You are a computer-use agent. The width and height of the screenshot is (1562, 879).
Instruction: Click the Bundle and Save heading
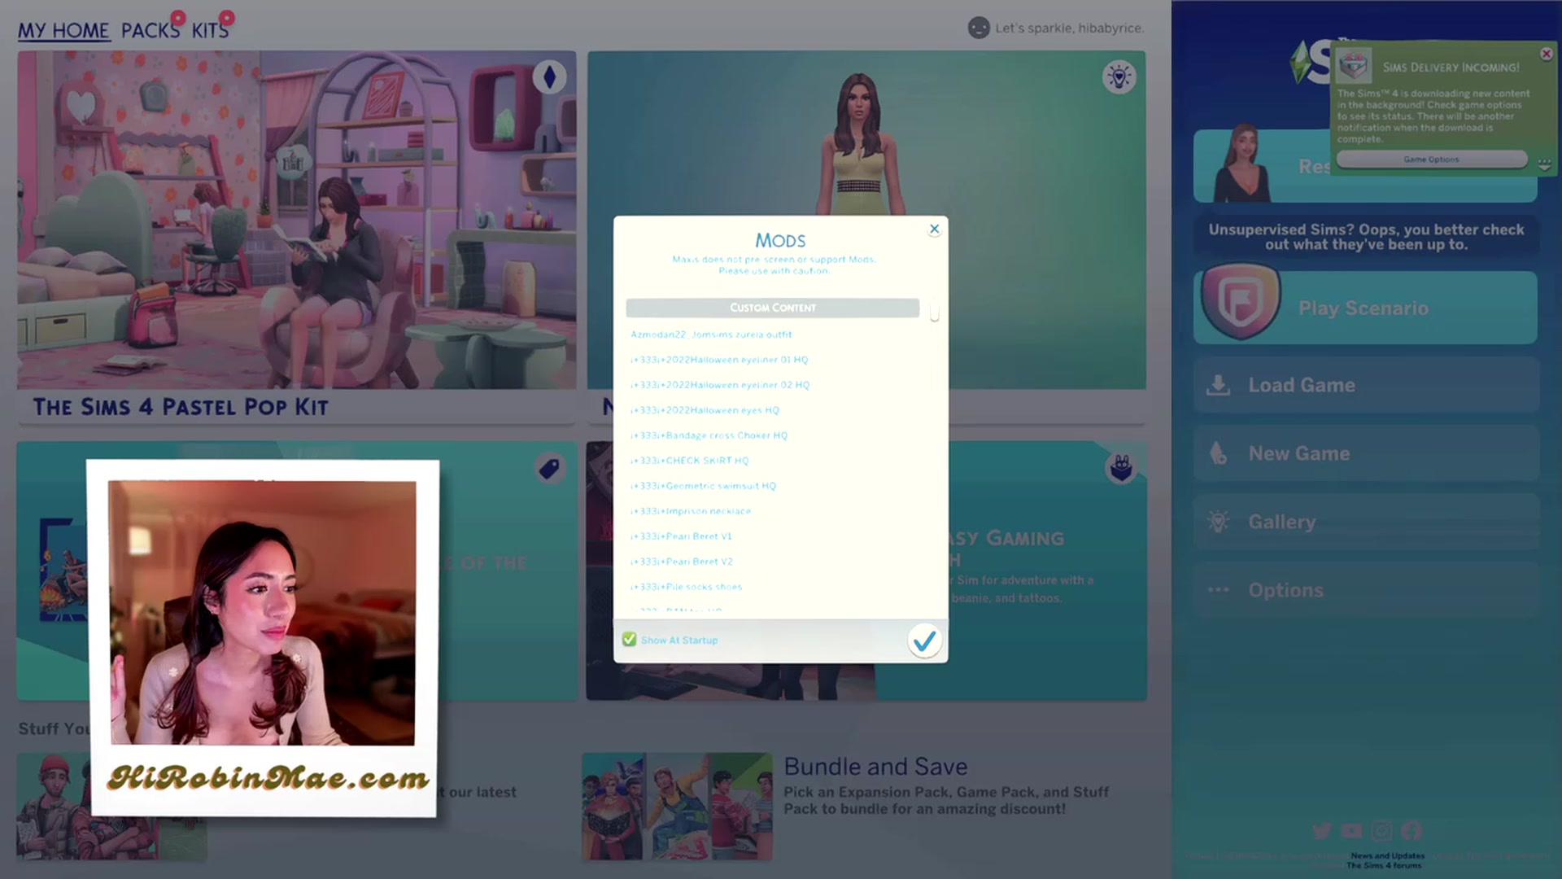point(875,767)
